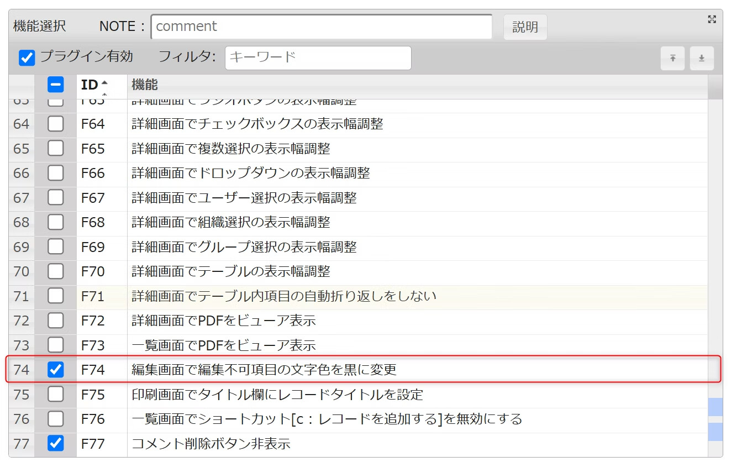Select text 印刷画面でタイトル欄にレコードタイトルを設定
The height and width of the screenshot is (462, 747).
pyautogui.click(x=277, y=395)
